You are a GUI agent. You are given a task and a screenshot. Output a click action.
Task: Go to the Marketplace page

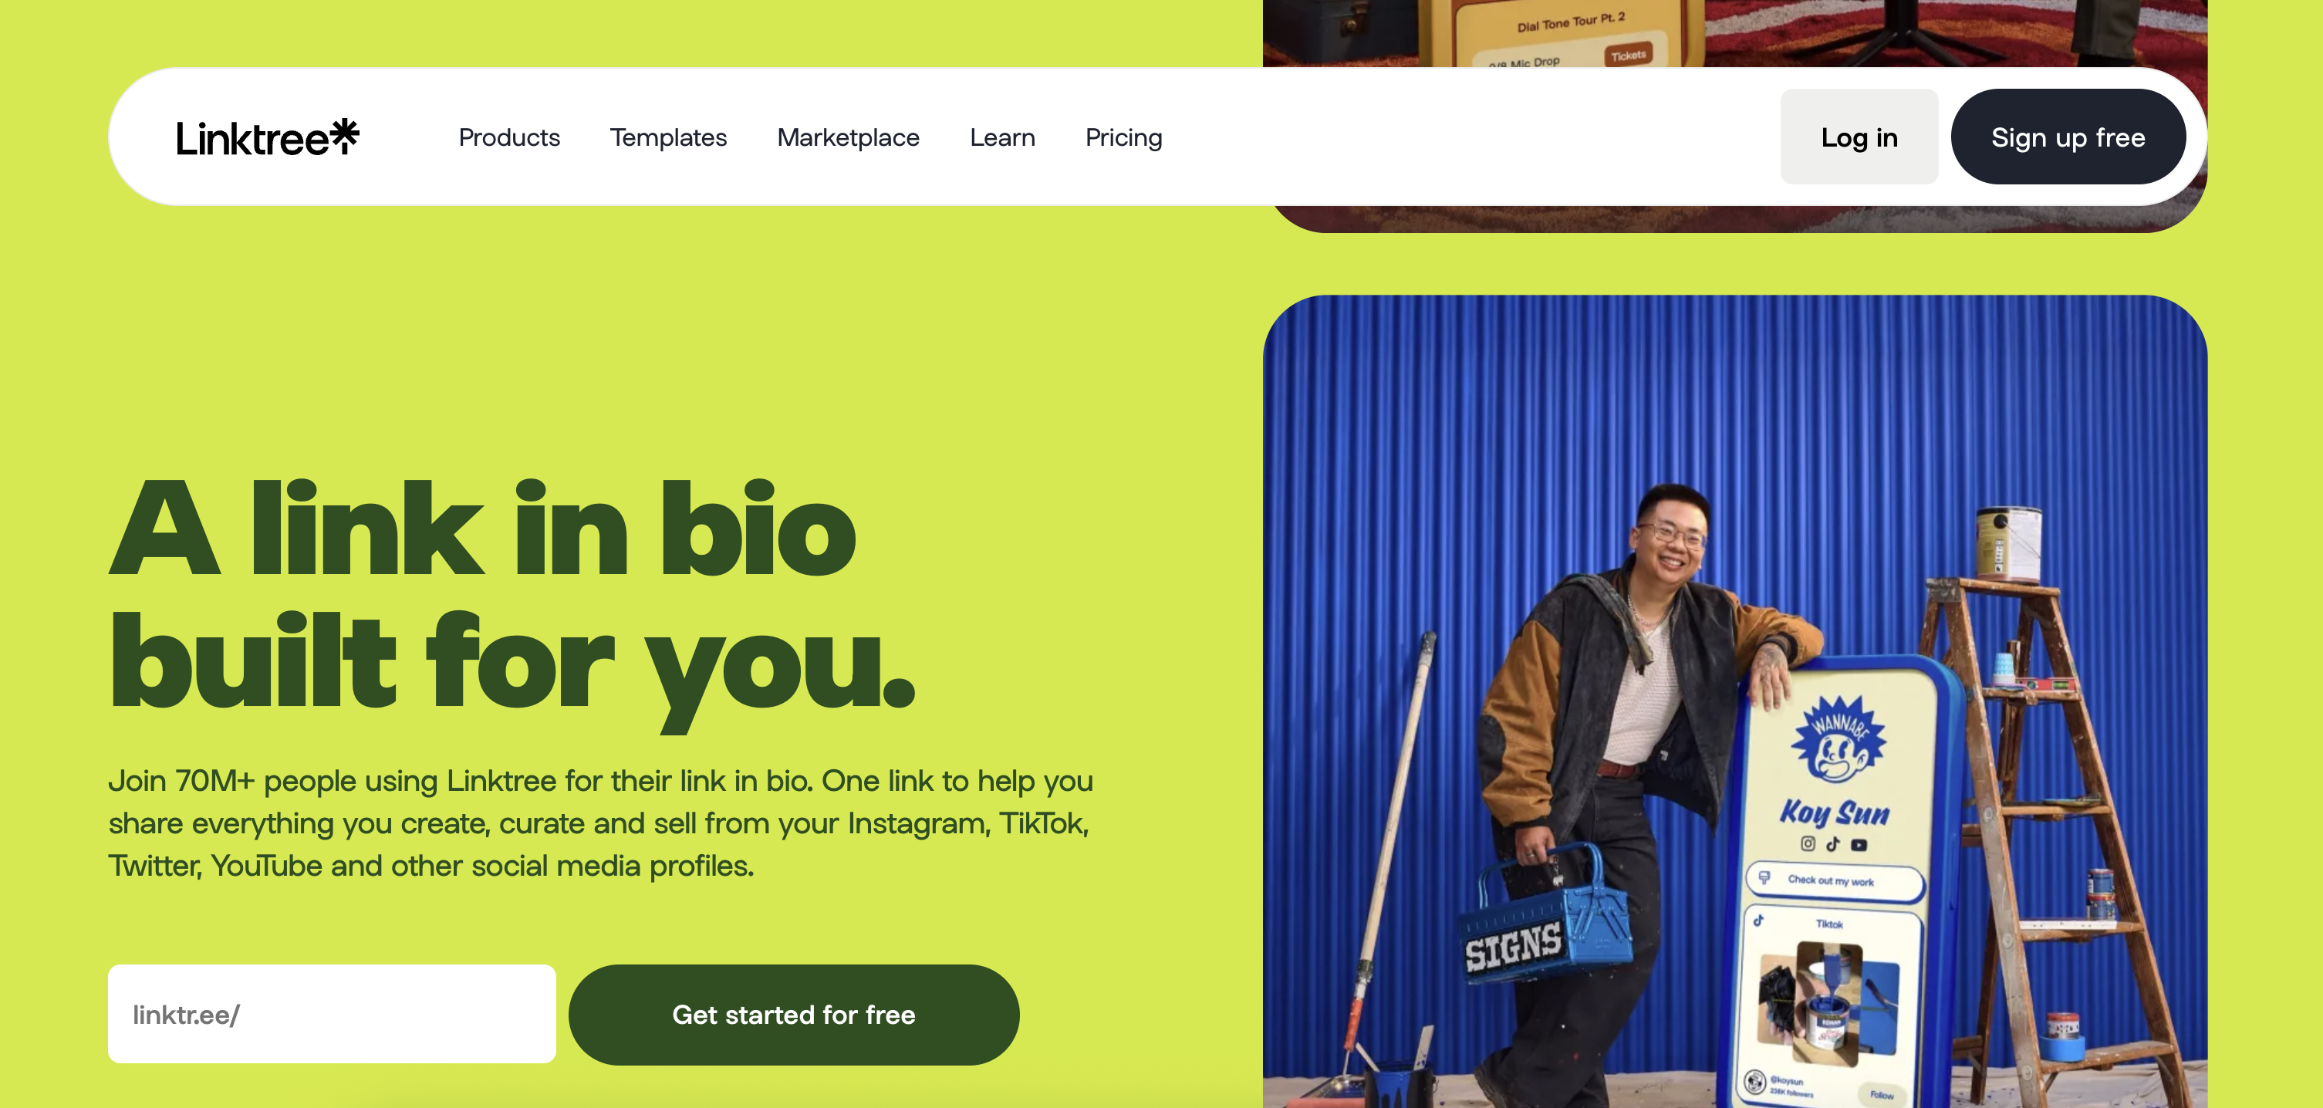848,137
